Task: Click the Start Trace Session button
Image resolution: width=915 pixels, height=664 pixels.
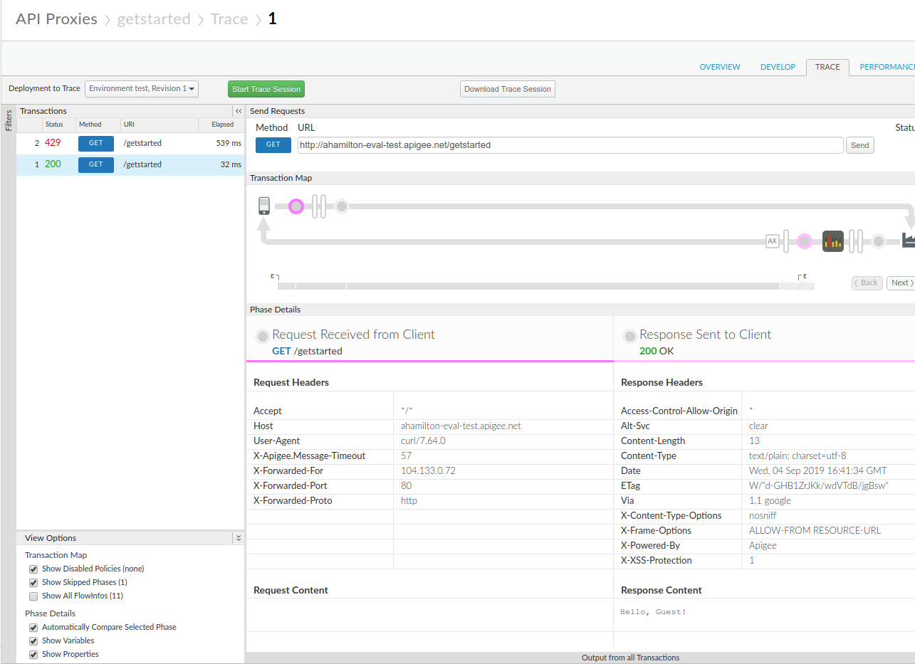Action: point(266,89)
